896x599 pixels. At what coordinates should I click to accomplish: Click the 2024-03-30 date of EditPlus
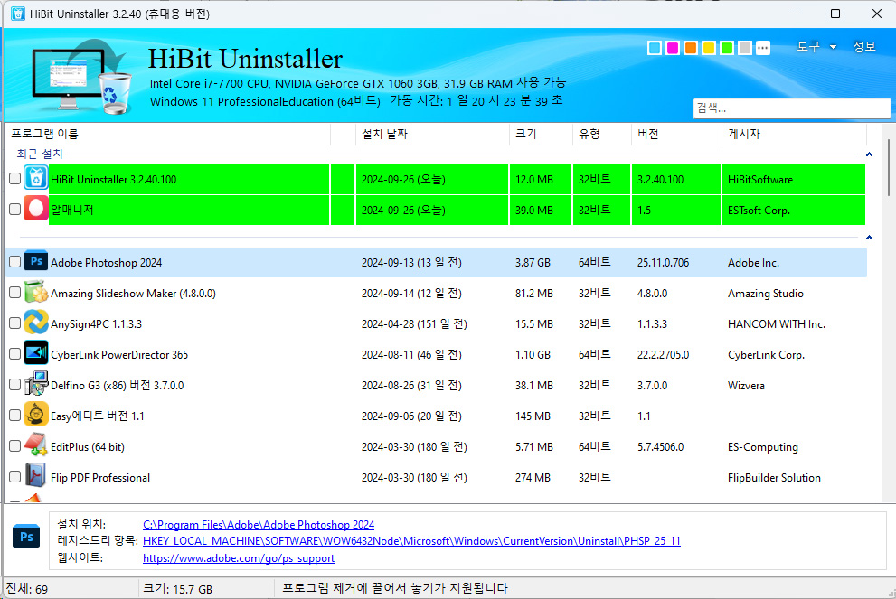[414, 447]
